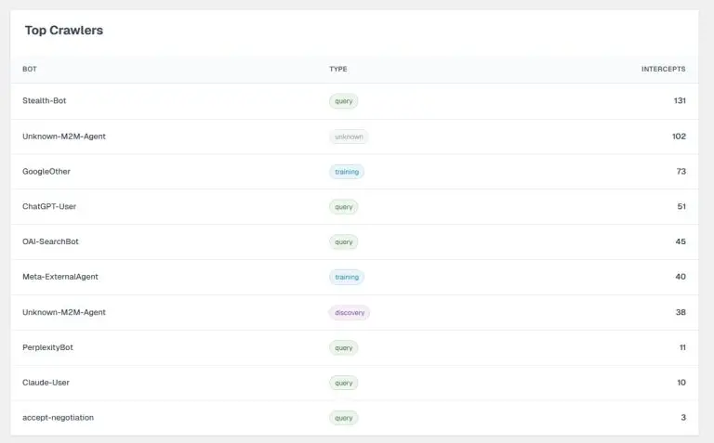Click the Top Crawlers heading
The width and height of the screenshot is (714, 443).
[64, 30]
